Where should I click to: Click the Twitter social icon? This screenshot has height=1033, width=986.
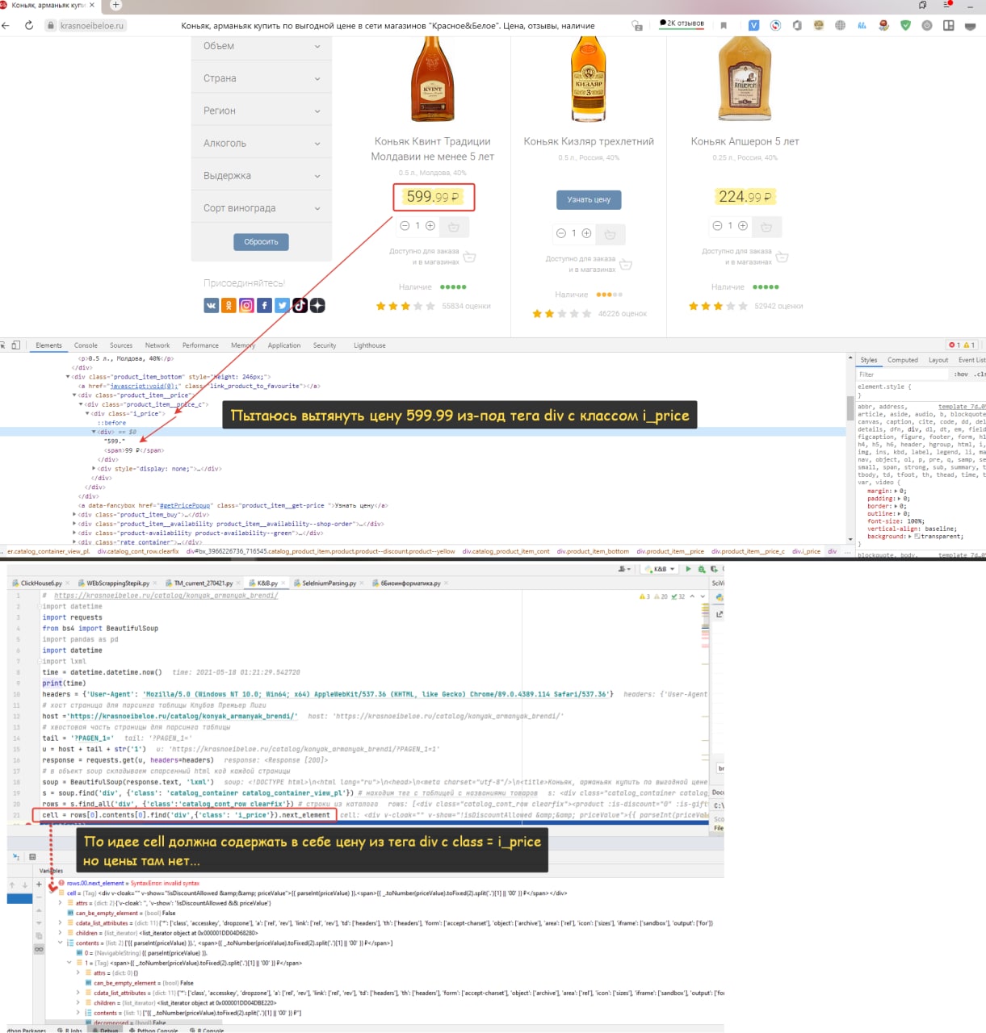(x=282, y=305)
